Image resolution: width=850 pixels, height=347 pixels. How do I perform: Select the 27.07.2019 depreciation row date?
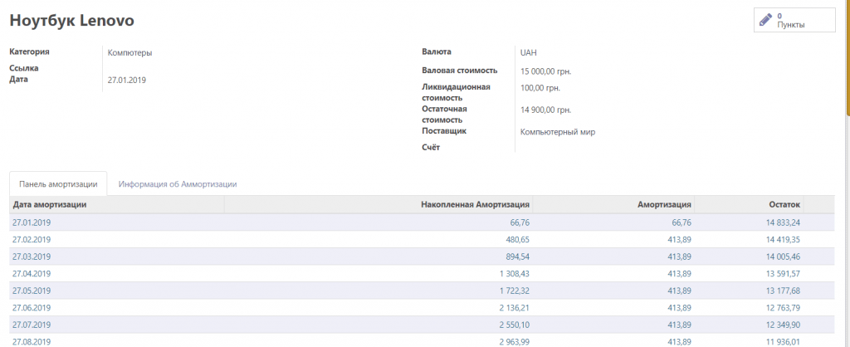click(x=32, y=325)
